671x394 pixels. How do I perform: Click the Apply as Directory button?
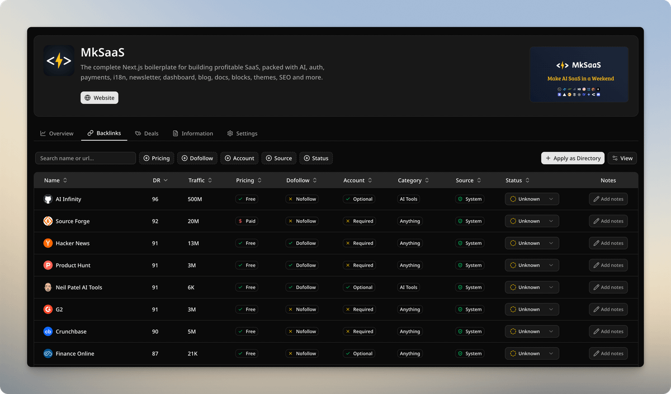[573, 158]
